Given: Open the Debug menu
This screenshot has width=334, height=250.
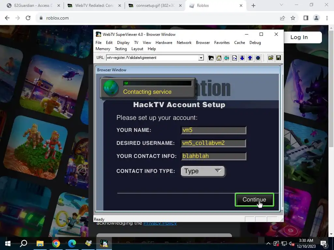Looking at the screenshot, I should point(255,43).
